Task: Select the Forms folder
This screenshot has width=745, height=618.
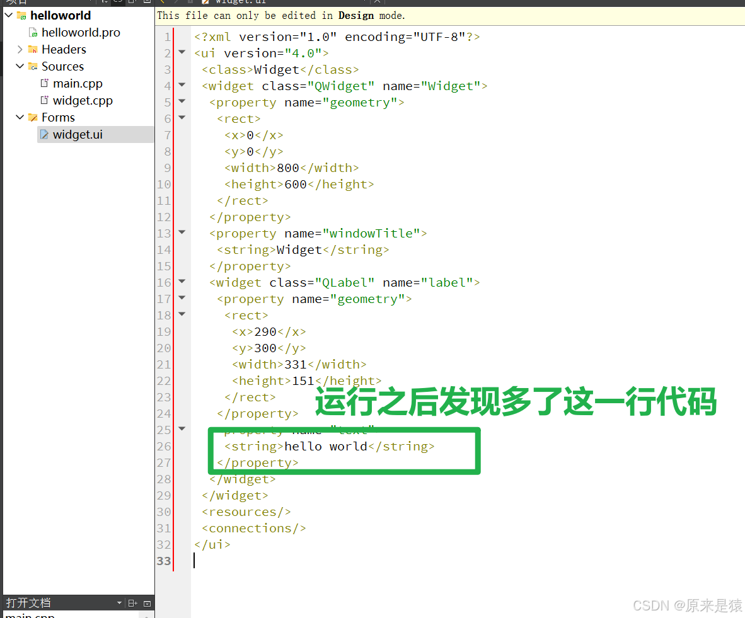Action: [x=58, y=117]
